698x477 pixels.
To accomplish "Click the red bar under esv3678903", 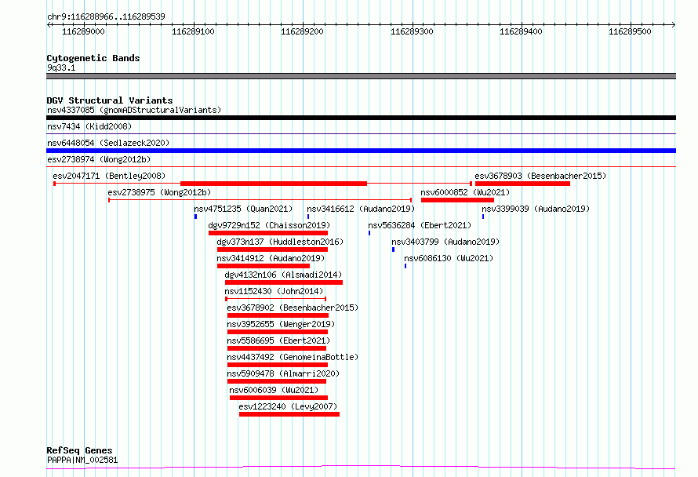I will (522, 184).
